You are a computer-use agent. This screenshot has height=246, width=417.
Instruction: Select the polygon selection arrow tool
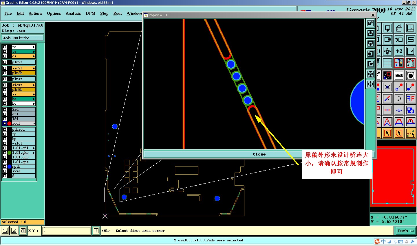[x=399, y=133]
